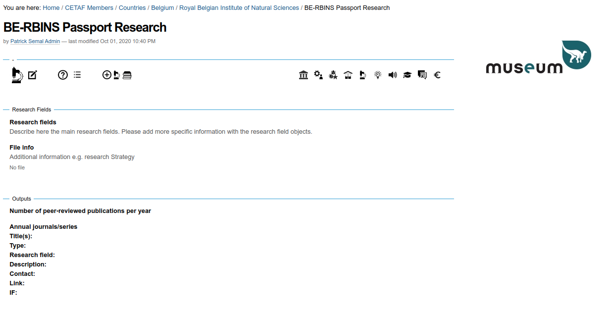Click the gear with person icon
The image size is (610, 317).
[318, 75]
